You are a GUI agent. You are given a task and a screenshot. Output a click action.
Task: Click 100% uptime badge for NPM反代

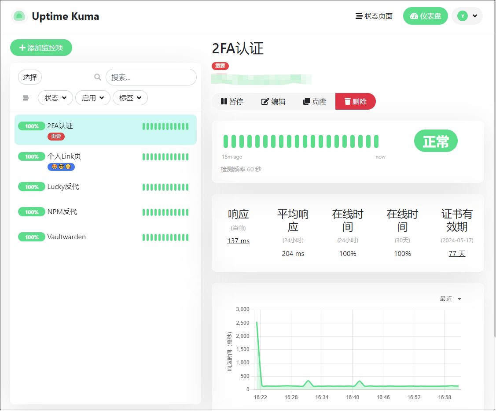tap(32, 212)
